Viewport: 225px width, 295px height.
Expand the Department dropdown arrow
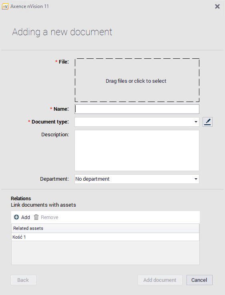(196, 179)
